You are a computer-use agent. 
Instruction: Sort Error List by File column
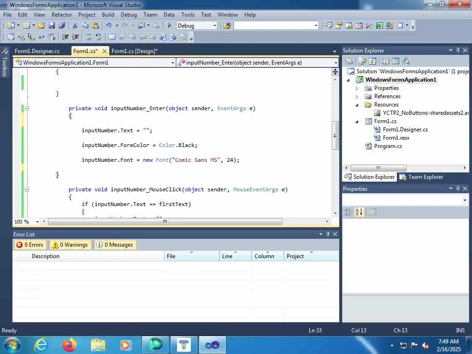tap(191, 256)
